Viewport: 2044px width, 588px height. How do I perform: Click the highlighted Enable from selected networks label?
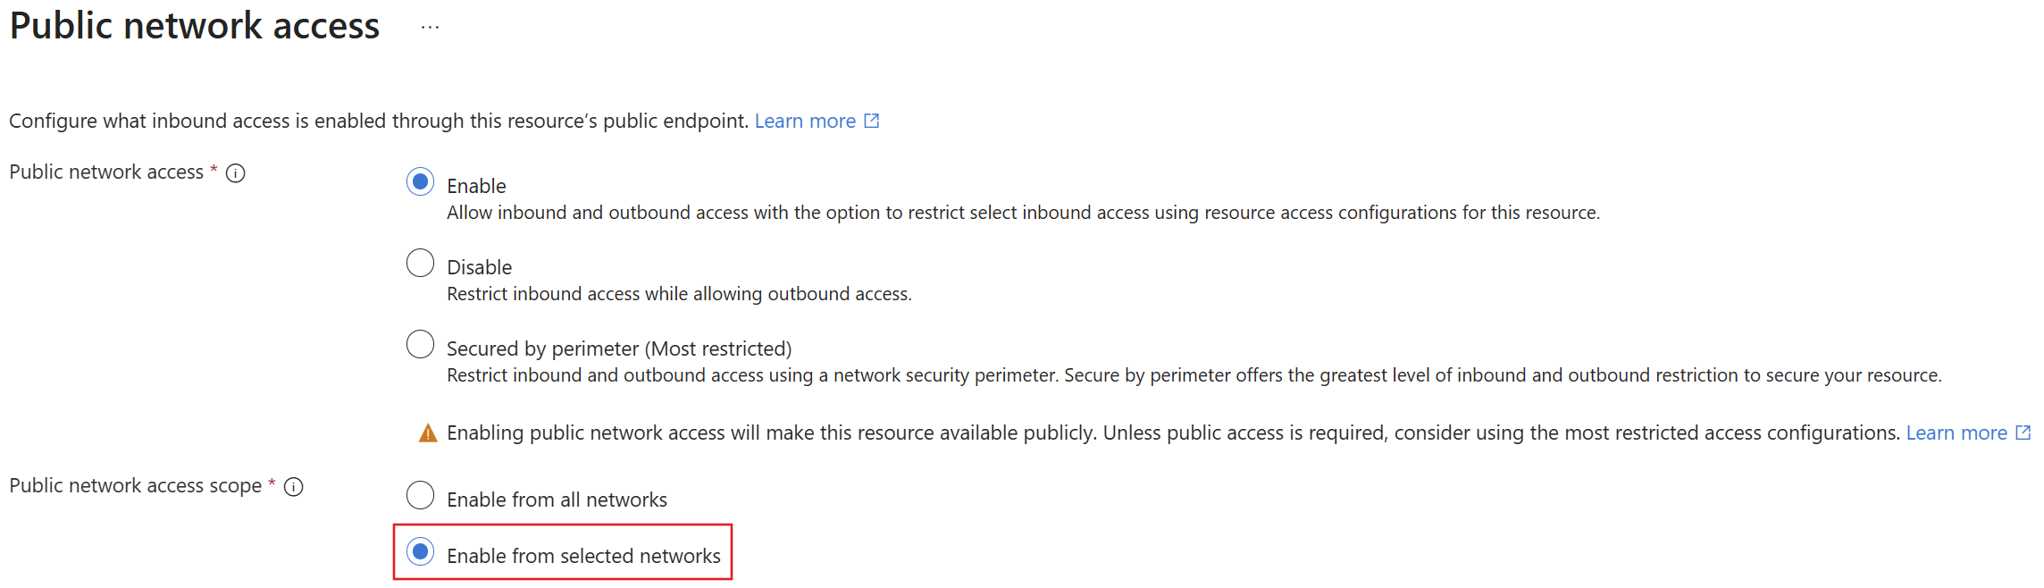tap(583, 555)
